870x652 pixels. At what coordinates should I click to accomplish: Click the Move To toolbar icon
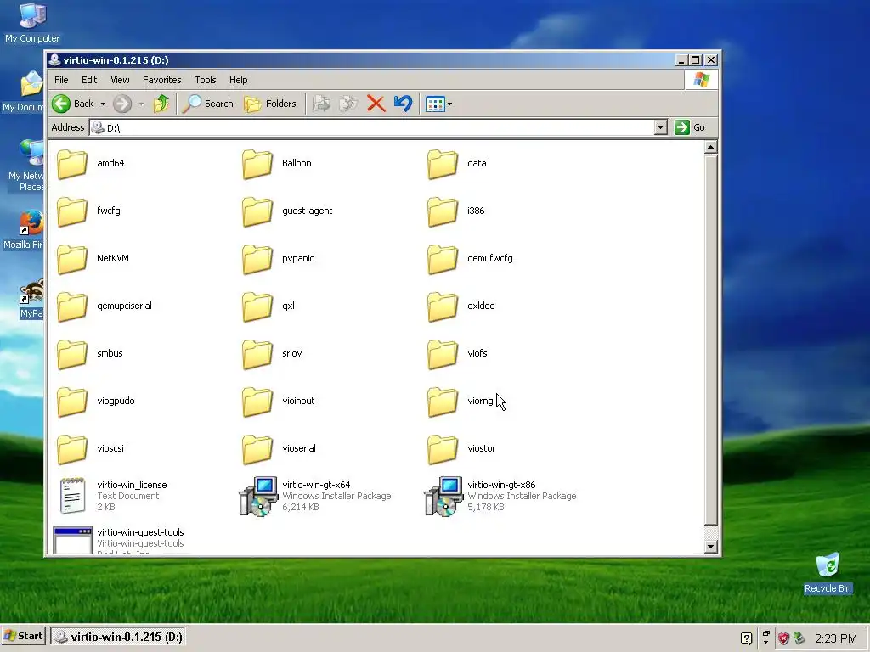321,104
